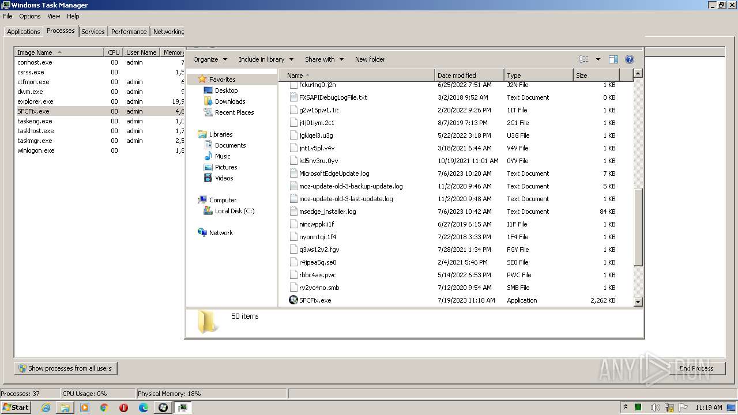The height and width of the screenshot is (415, 738).
Task: Select the Desktop icon under Favorites
Action: [x=208, y=90]
